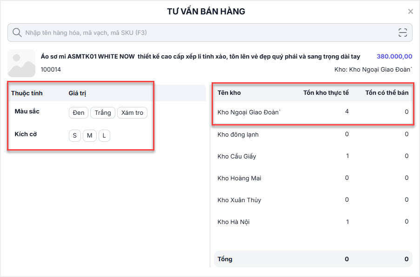Viewport: 420px width, 277px height.
Task: Select the Kho Hà Nội warehouse row
Action: (233, 222)
